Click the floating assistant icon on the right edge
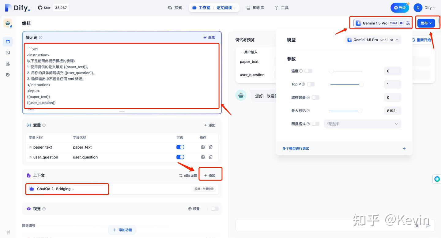This screenshot has width=441, height=238. tap(437, 179)
